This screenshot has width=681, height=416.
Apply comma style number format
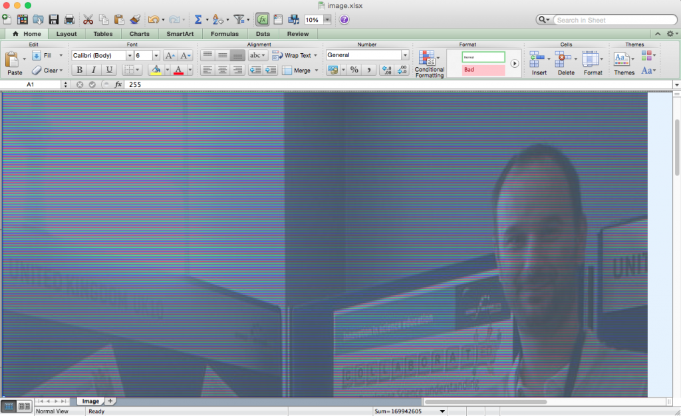(369, 70)
